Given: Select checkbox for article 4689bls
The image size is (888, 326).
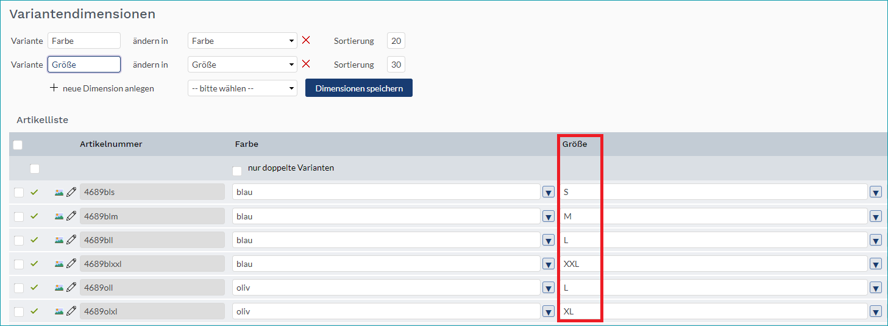Looking at the screenshot, I should tap(19, 192).
